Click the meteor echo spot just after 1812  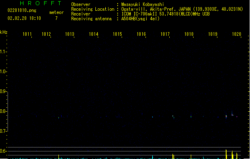click(59, 118)
